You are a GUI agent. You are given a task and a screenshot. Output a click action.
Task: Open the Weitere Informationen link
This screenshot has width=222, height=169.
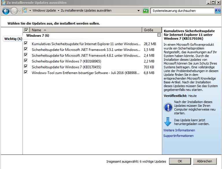[179, 130]
